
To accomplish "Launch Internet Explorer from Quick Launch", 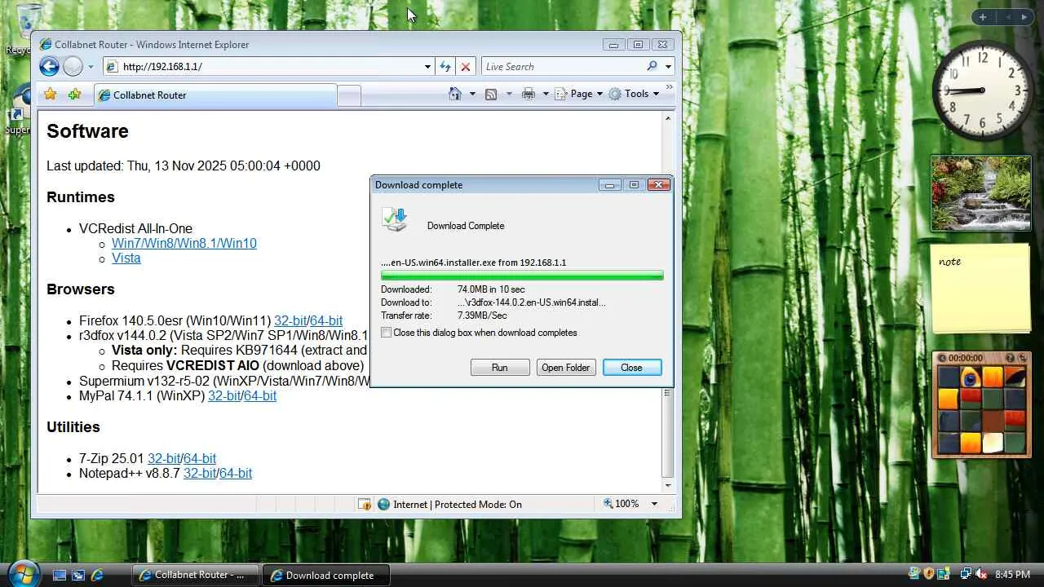I will point(97,575).
